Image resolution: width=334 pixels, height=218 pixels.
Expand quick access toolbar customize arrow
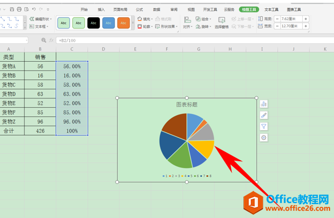(48, 9)
